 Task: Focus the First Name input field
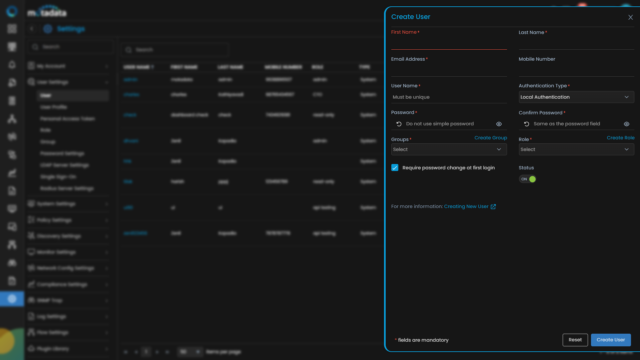point(449,44)
